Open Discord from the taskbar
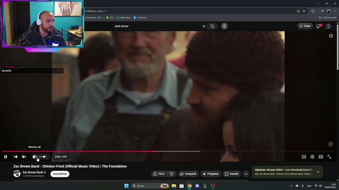 (197, 186)
